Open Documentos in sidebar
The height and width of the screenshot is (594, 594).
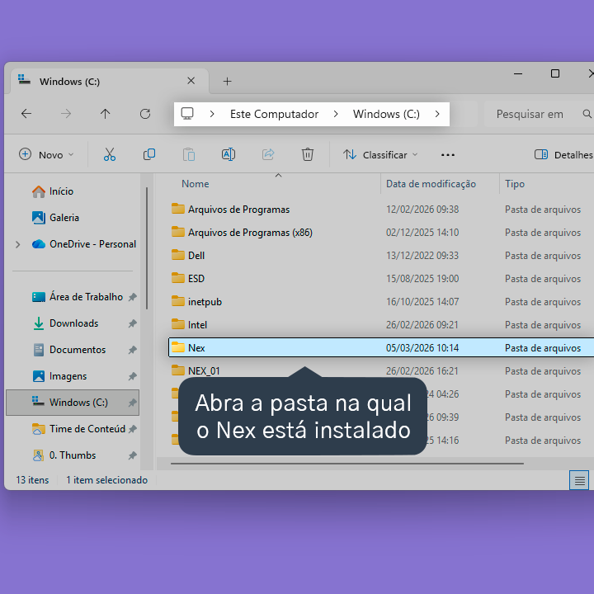69,350
